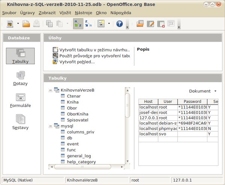Open dropdown arrow beside Form icon

109,23
